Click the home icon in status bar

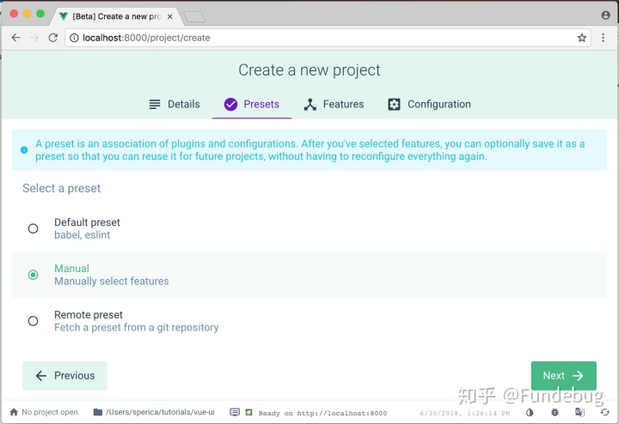click(14, 412)
